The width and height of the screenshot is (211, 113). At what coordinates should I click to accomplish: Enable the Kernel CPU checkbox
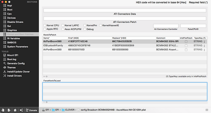(x=45, y=25)
